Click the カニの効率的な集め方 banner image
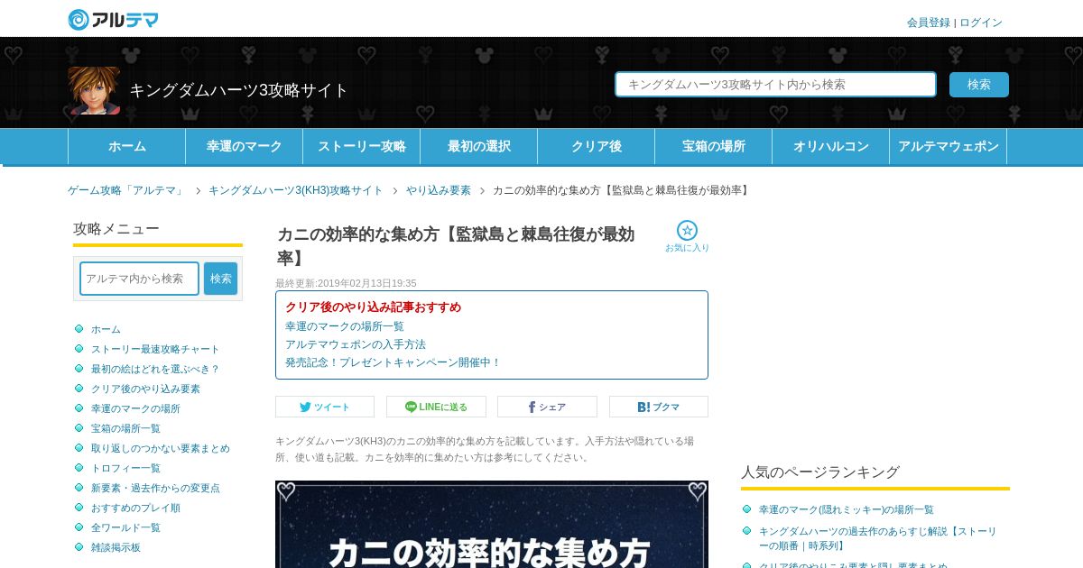The width and height of the screenshot is (1083, 568). (492, 524)
